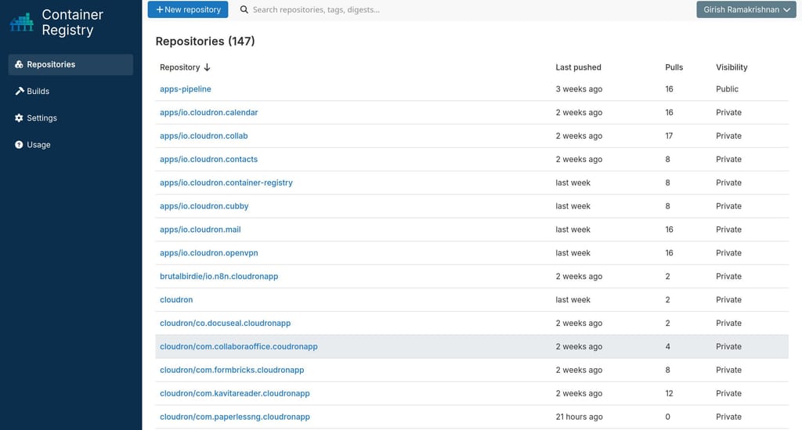
Task: Click the sort arrow beside Repository header
Action: coord(207,67)
